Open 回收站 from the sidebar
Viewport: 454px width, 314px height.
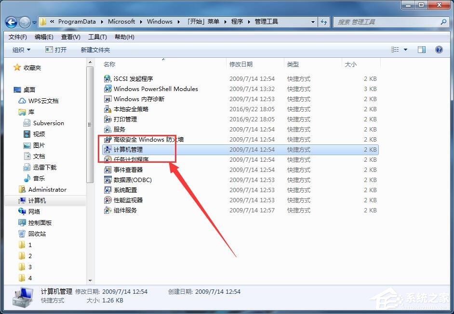(40, 234)
